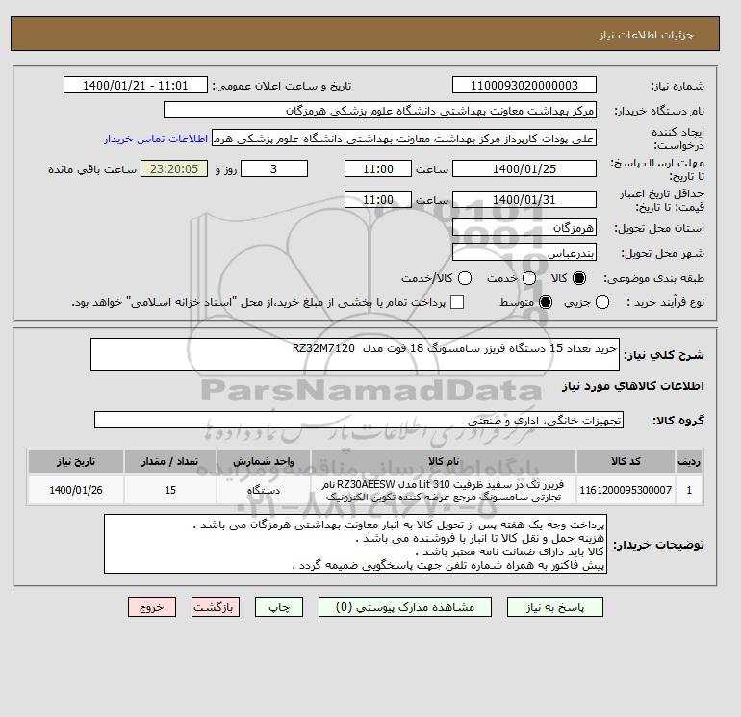Click the چاپ print button
Screen dimensions: 741x717
pyautogui.click(x=279, y=607)
